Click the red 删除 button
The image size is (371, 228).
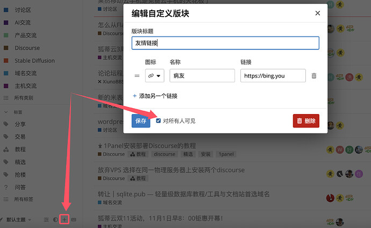click(306, 121)
